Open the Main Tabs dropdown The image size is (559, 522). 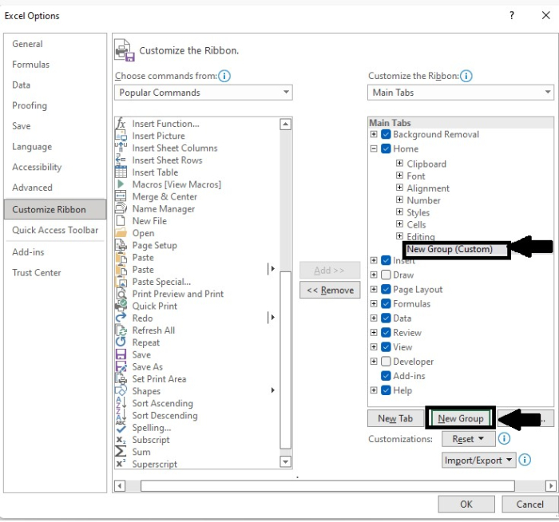460,93
